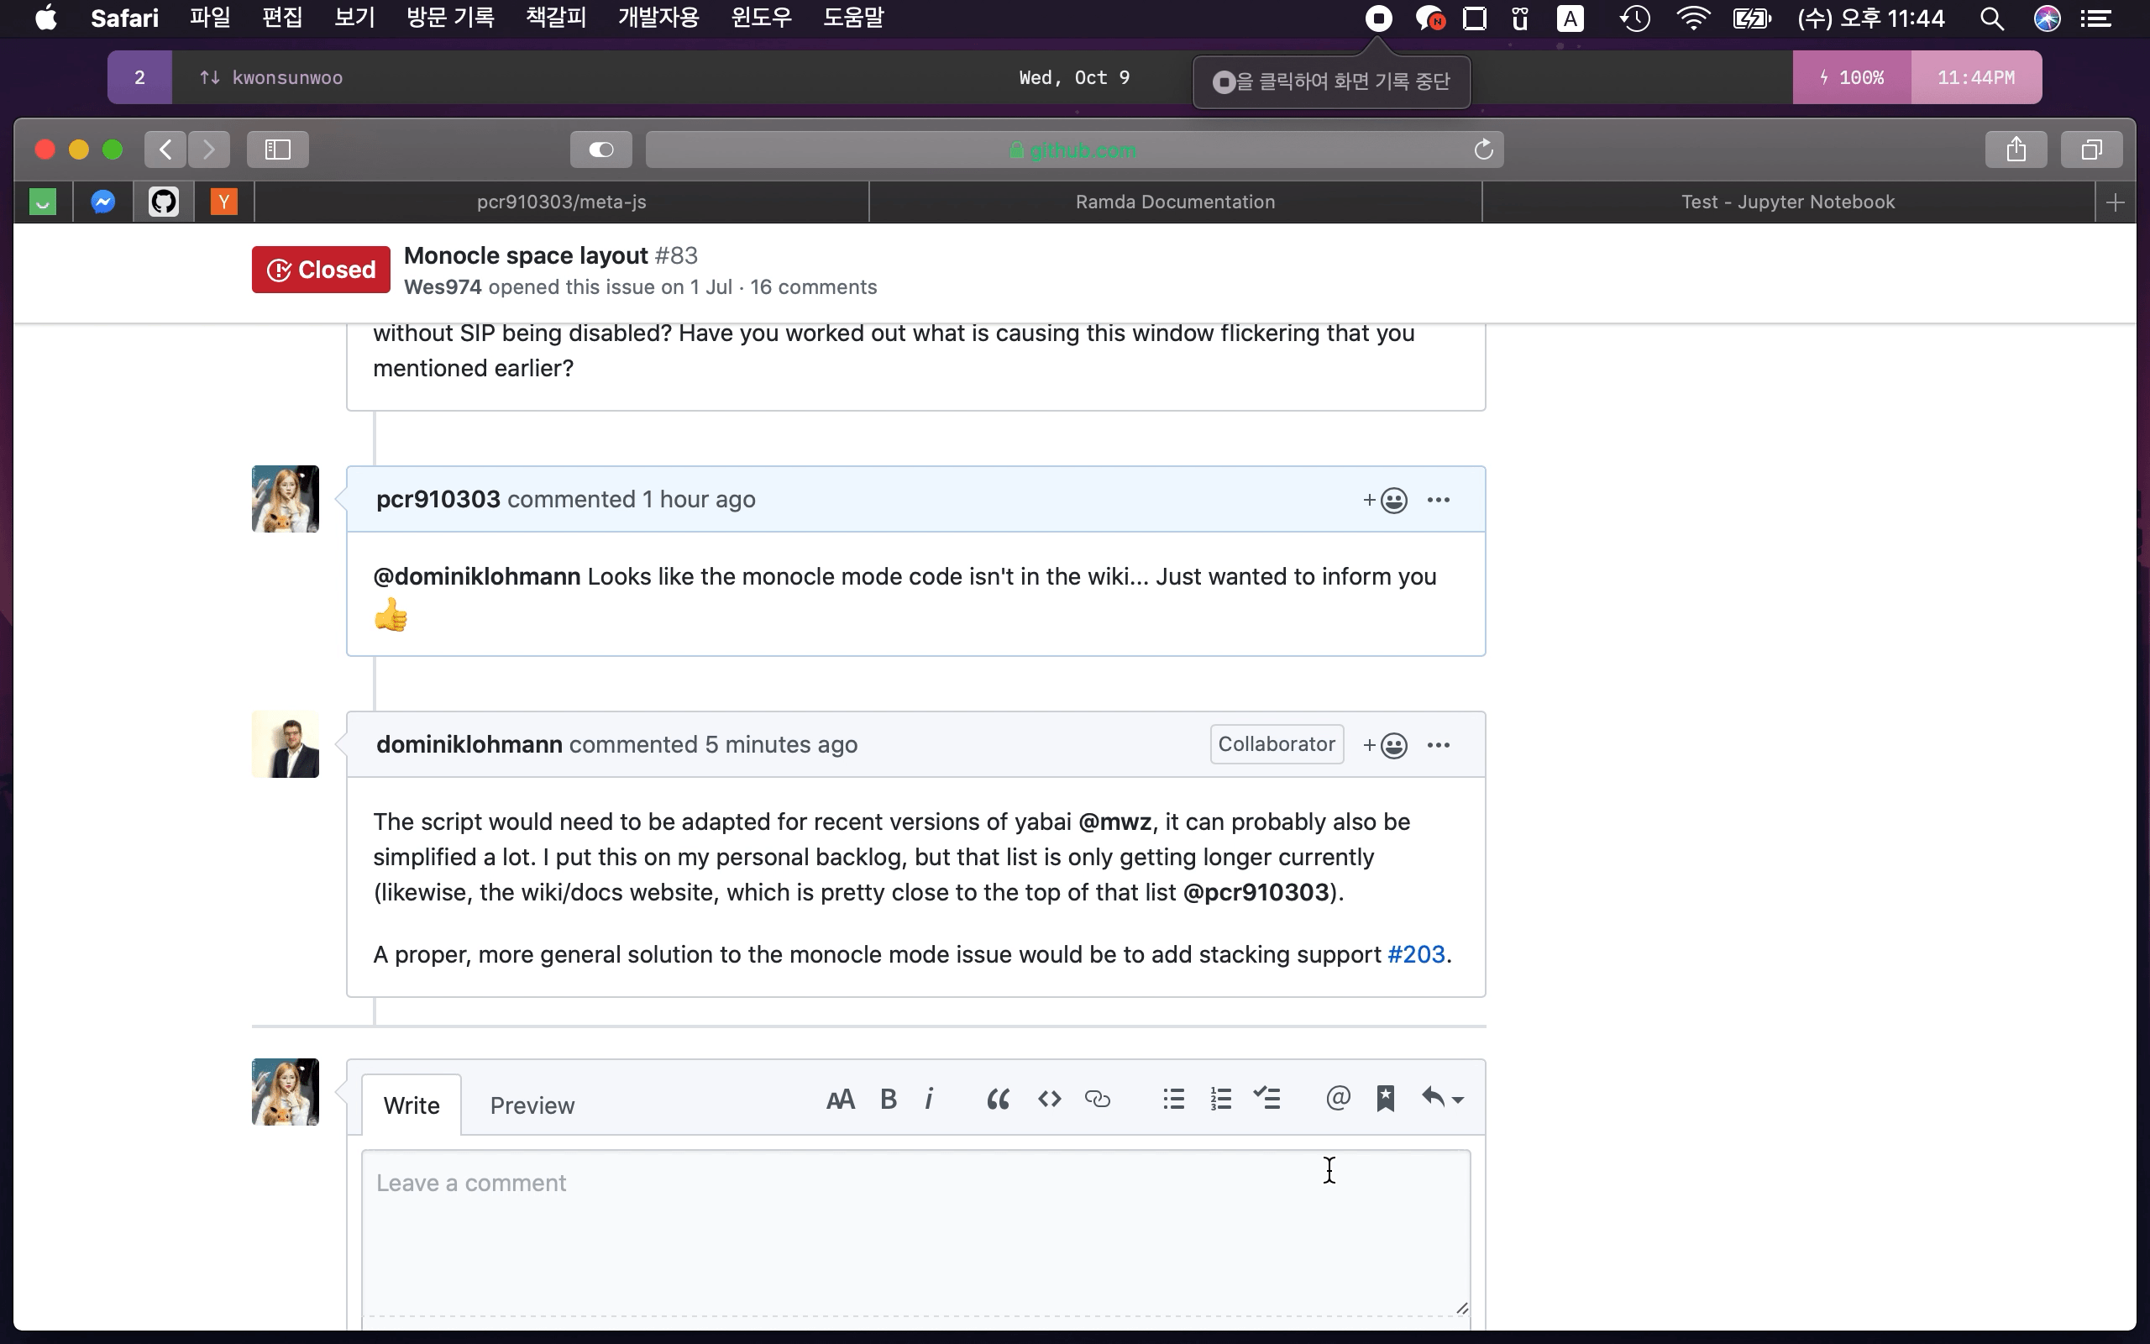Add reaction to dominiklohmann's comment

1385,745
